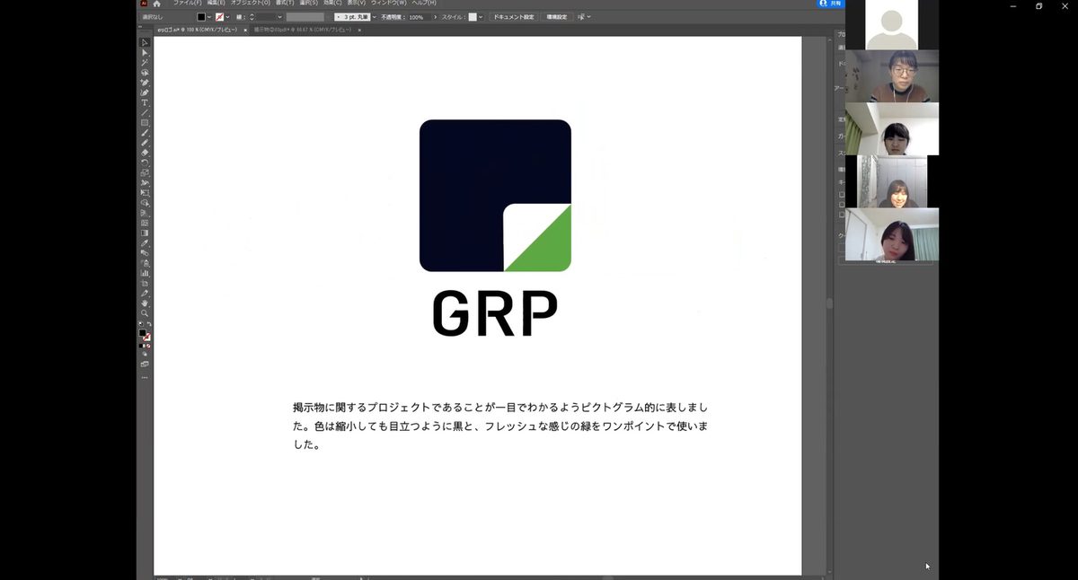Viewport: 1078px width, 580px height.
Task: Open the ファイル(F) menu
Action: (x=187, y=4)
